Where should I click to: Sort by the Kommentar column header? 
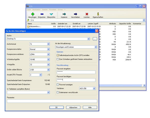click(139, 23)
